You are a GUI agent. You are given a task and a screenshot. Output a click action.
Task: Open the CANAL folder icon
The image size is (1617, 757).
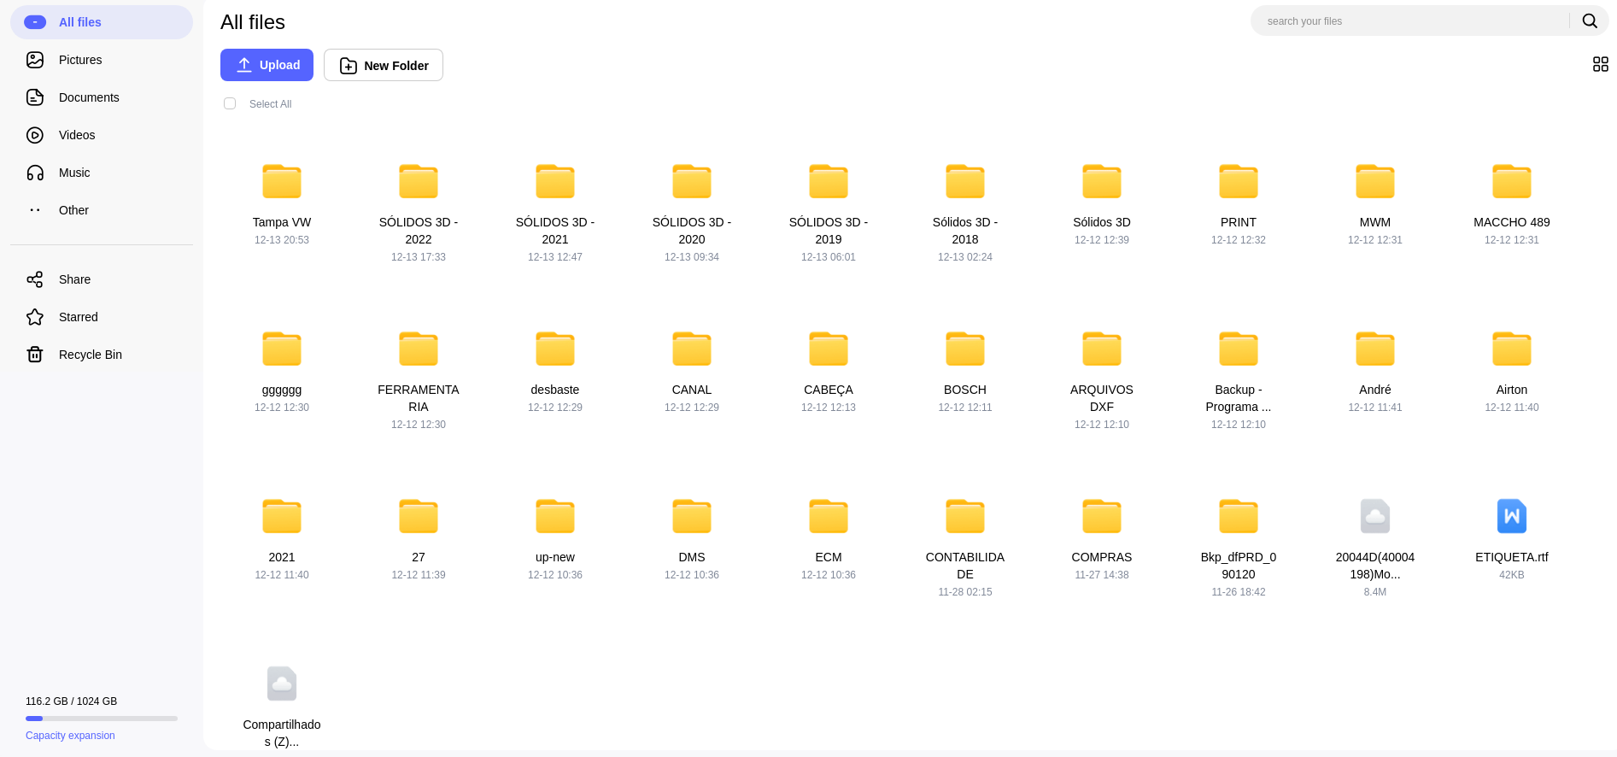pyautogui.click(x=692, y=349)
